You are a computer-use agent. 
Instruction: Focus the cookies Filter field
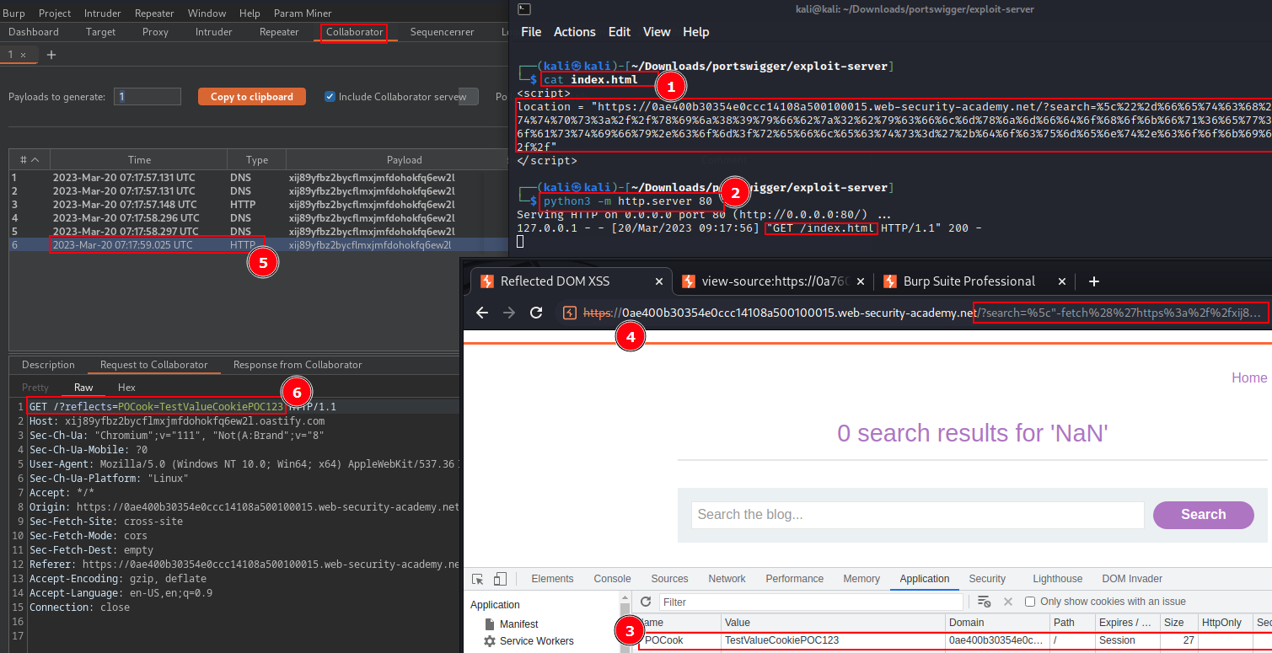click(x=811, y=602)
